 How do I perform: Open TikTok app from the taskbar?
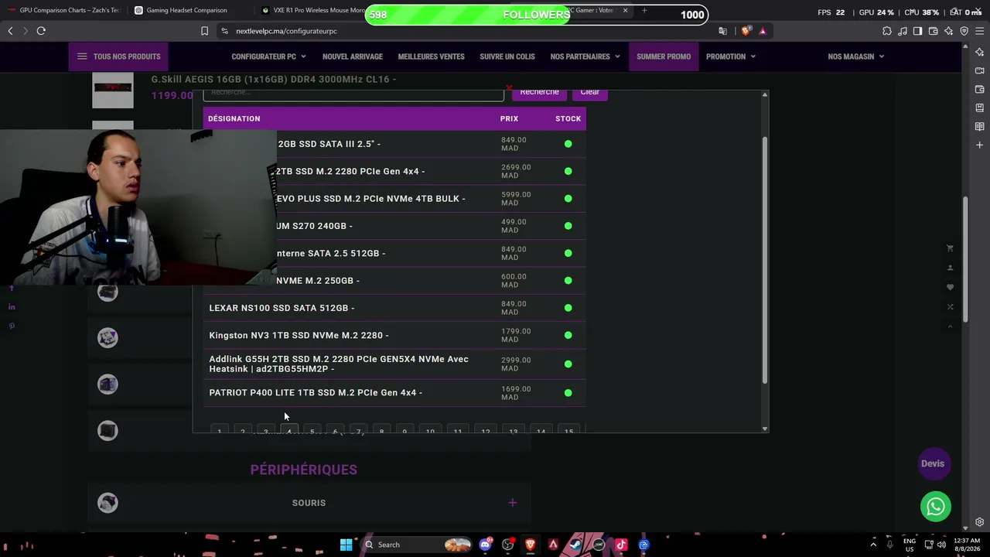621,545
